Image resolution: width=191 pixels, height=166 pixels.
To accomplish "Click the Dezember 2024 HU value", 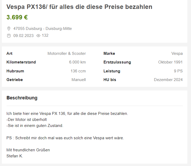I will pyautogui.click(x=168, y=80).
